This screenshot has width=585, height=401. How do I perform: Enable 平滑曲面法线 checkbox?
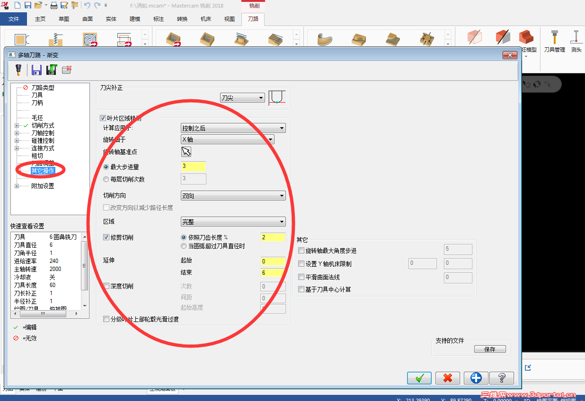pyautogui.click(x=301, y=277)
